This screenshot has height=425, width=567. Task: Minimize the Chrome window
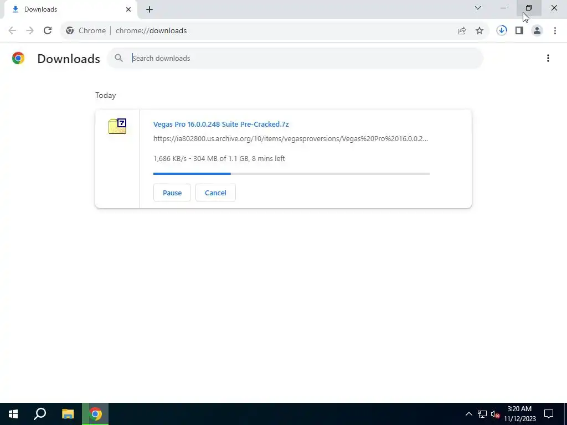[x=503, y=8]
